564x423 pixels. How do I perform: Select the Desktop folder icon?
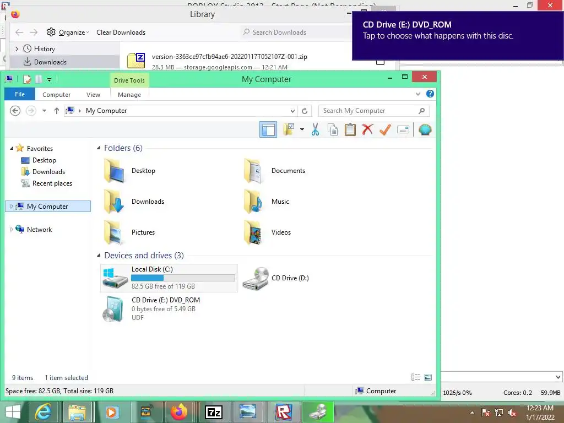115,171
